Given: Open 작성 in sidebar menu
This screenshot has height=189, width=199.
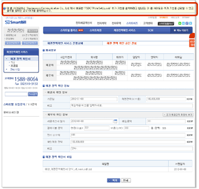Looking at the screenshot, I should click(x=13, y=62).
